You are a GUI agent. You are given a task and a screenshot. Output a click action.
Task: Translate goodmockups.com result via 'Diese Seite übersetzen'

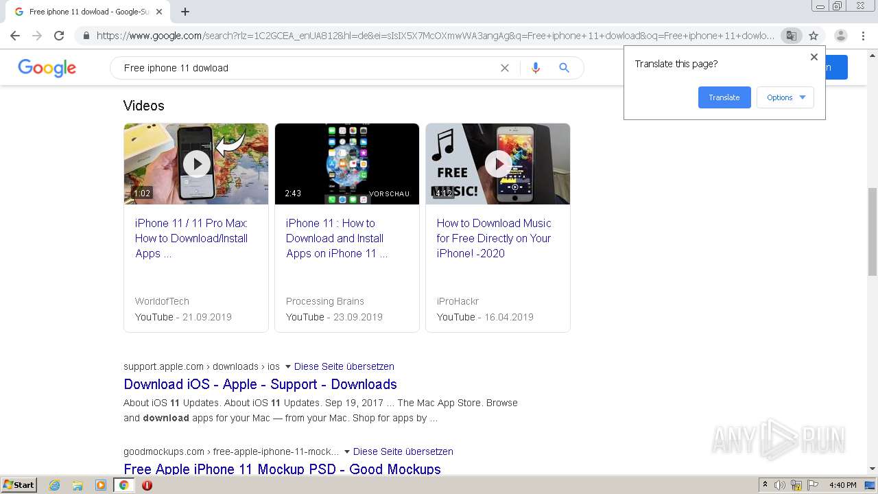(403, 451)
